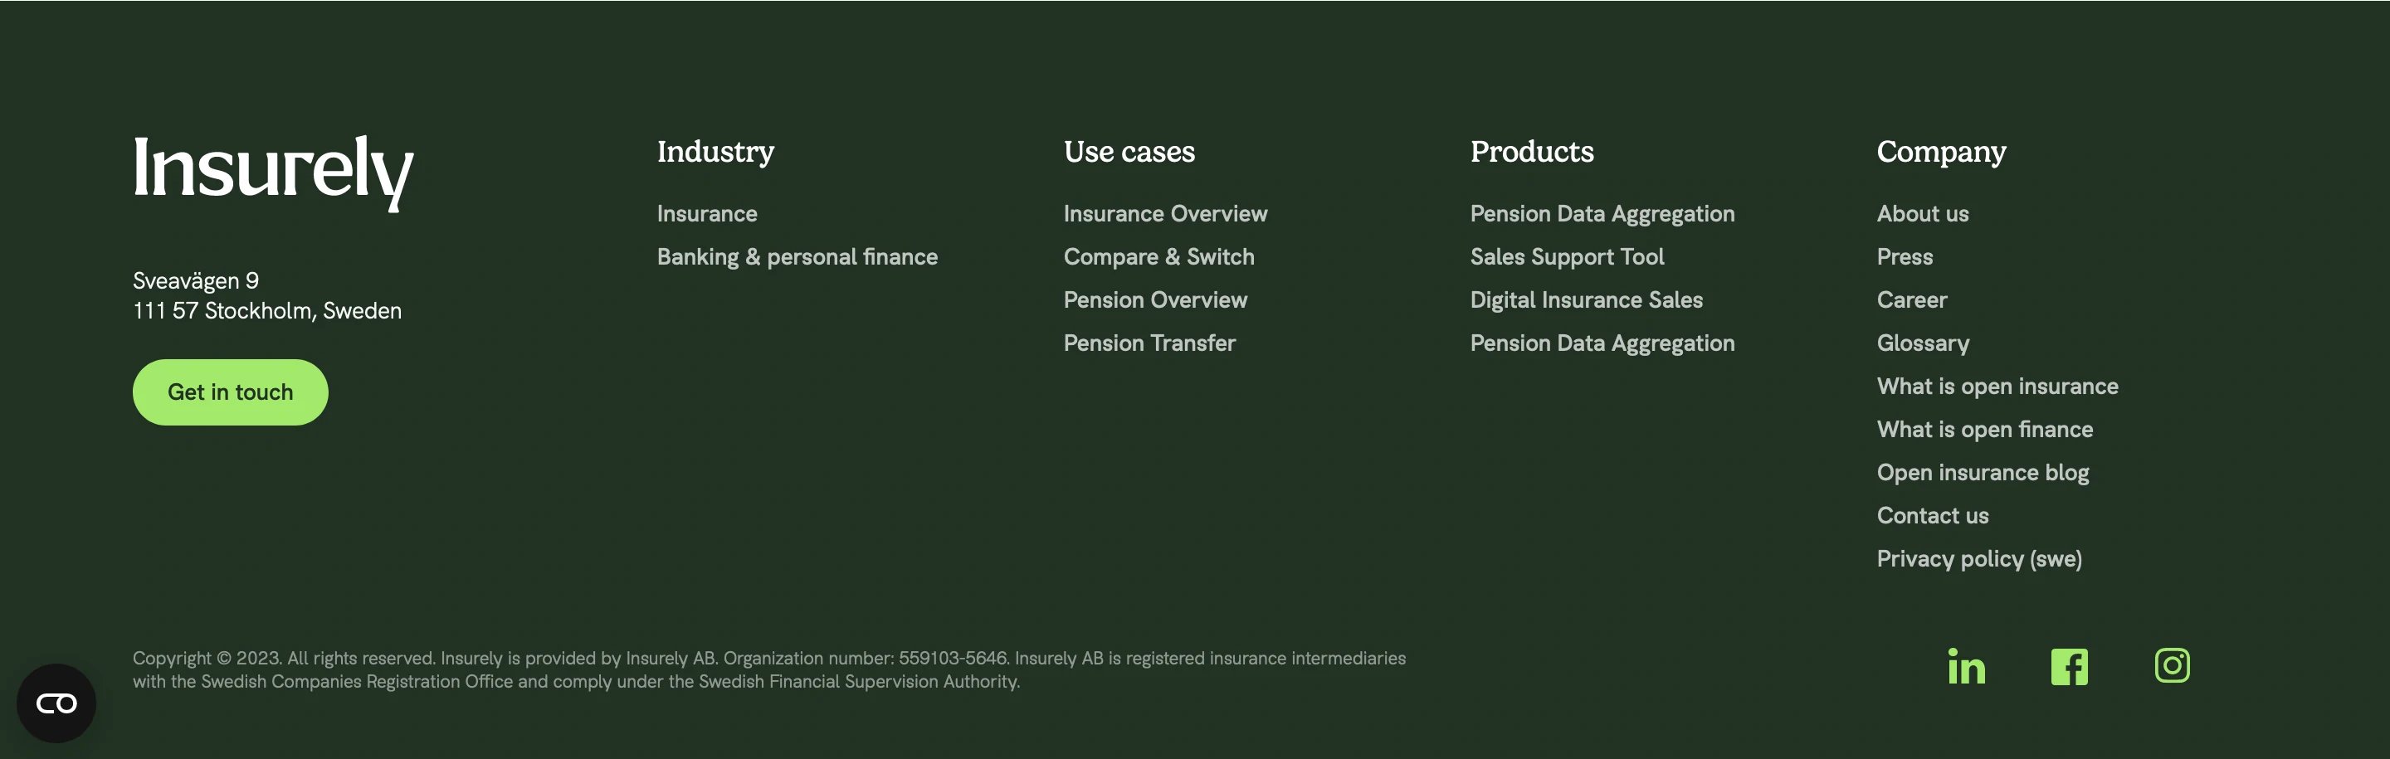The height and width of the screenshot is (759, 2390).
Task: Select Banking & personal finance
Action: pyautogui.click(x=797, y=257)
